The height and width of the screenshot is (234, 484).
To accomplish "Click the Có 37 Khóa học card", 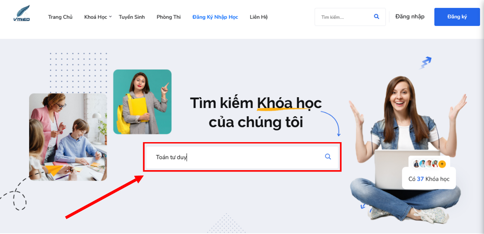I will point(429,179).
